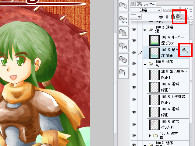This screenshot has width=195, height=146.
Task: Hide the 煙 グラデ layer
Action: 134,40
